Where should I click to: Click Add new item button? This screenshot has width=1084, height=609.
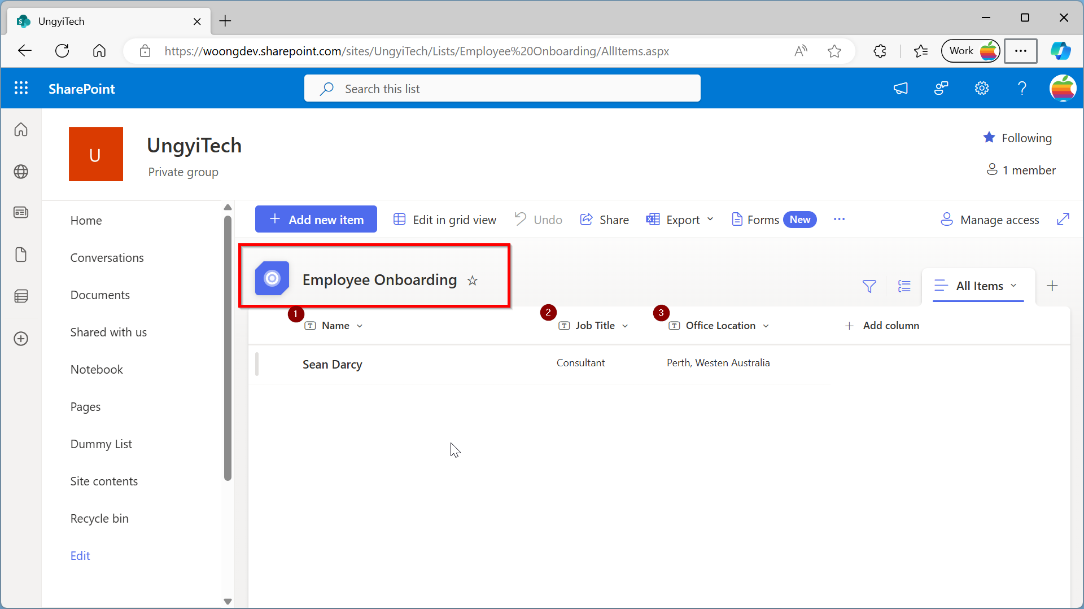[x=316, y=219]
